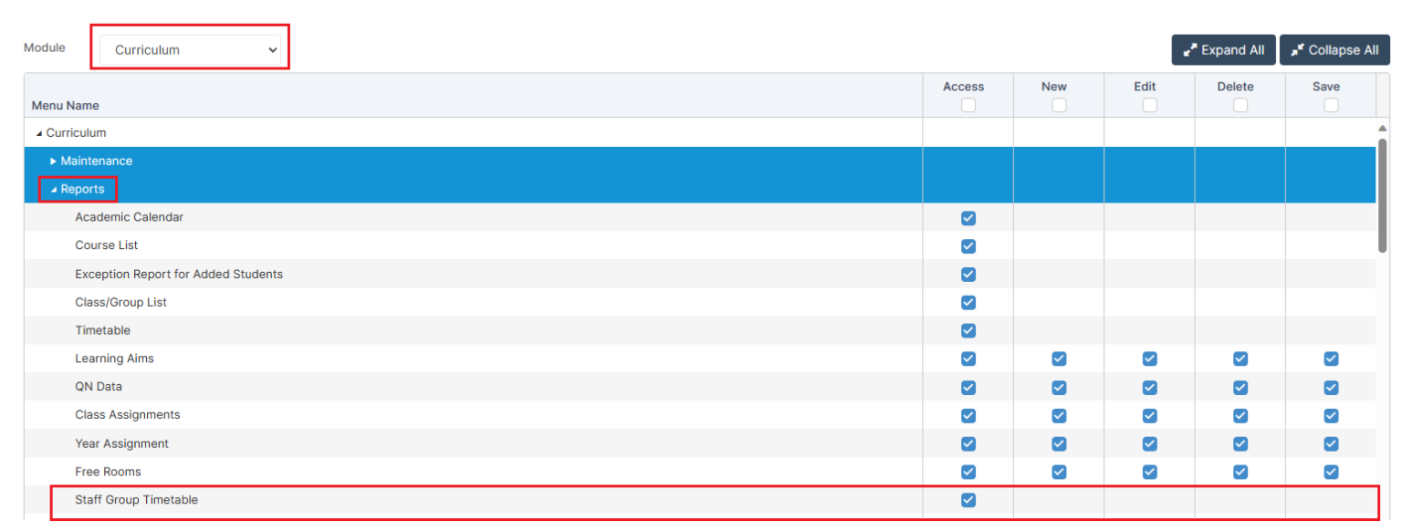Select the Timetable report row

coord(102,330)
